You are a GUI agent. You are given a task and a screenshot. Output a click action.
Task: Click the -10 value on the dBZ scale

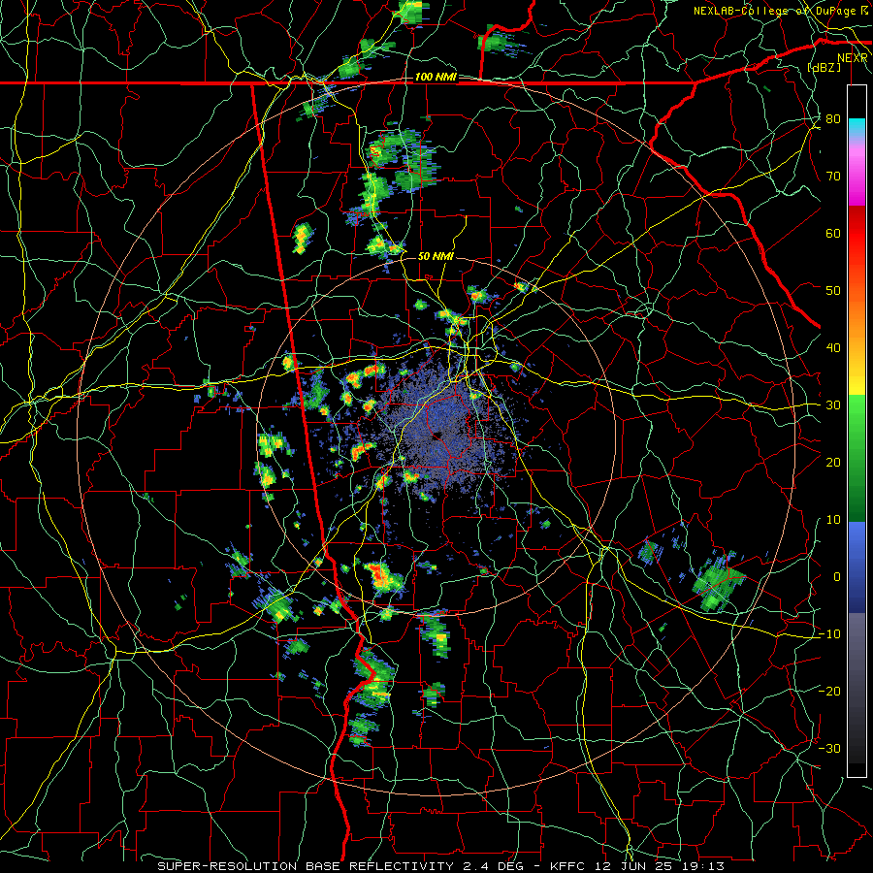click(829, 634)
